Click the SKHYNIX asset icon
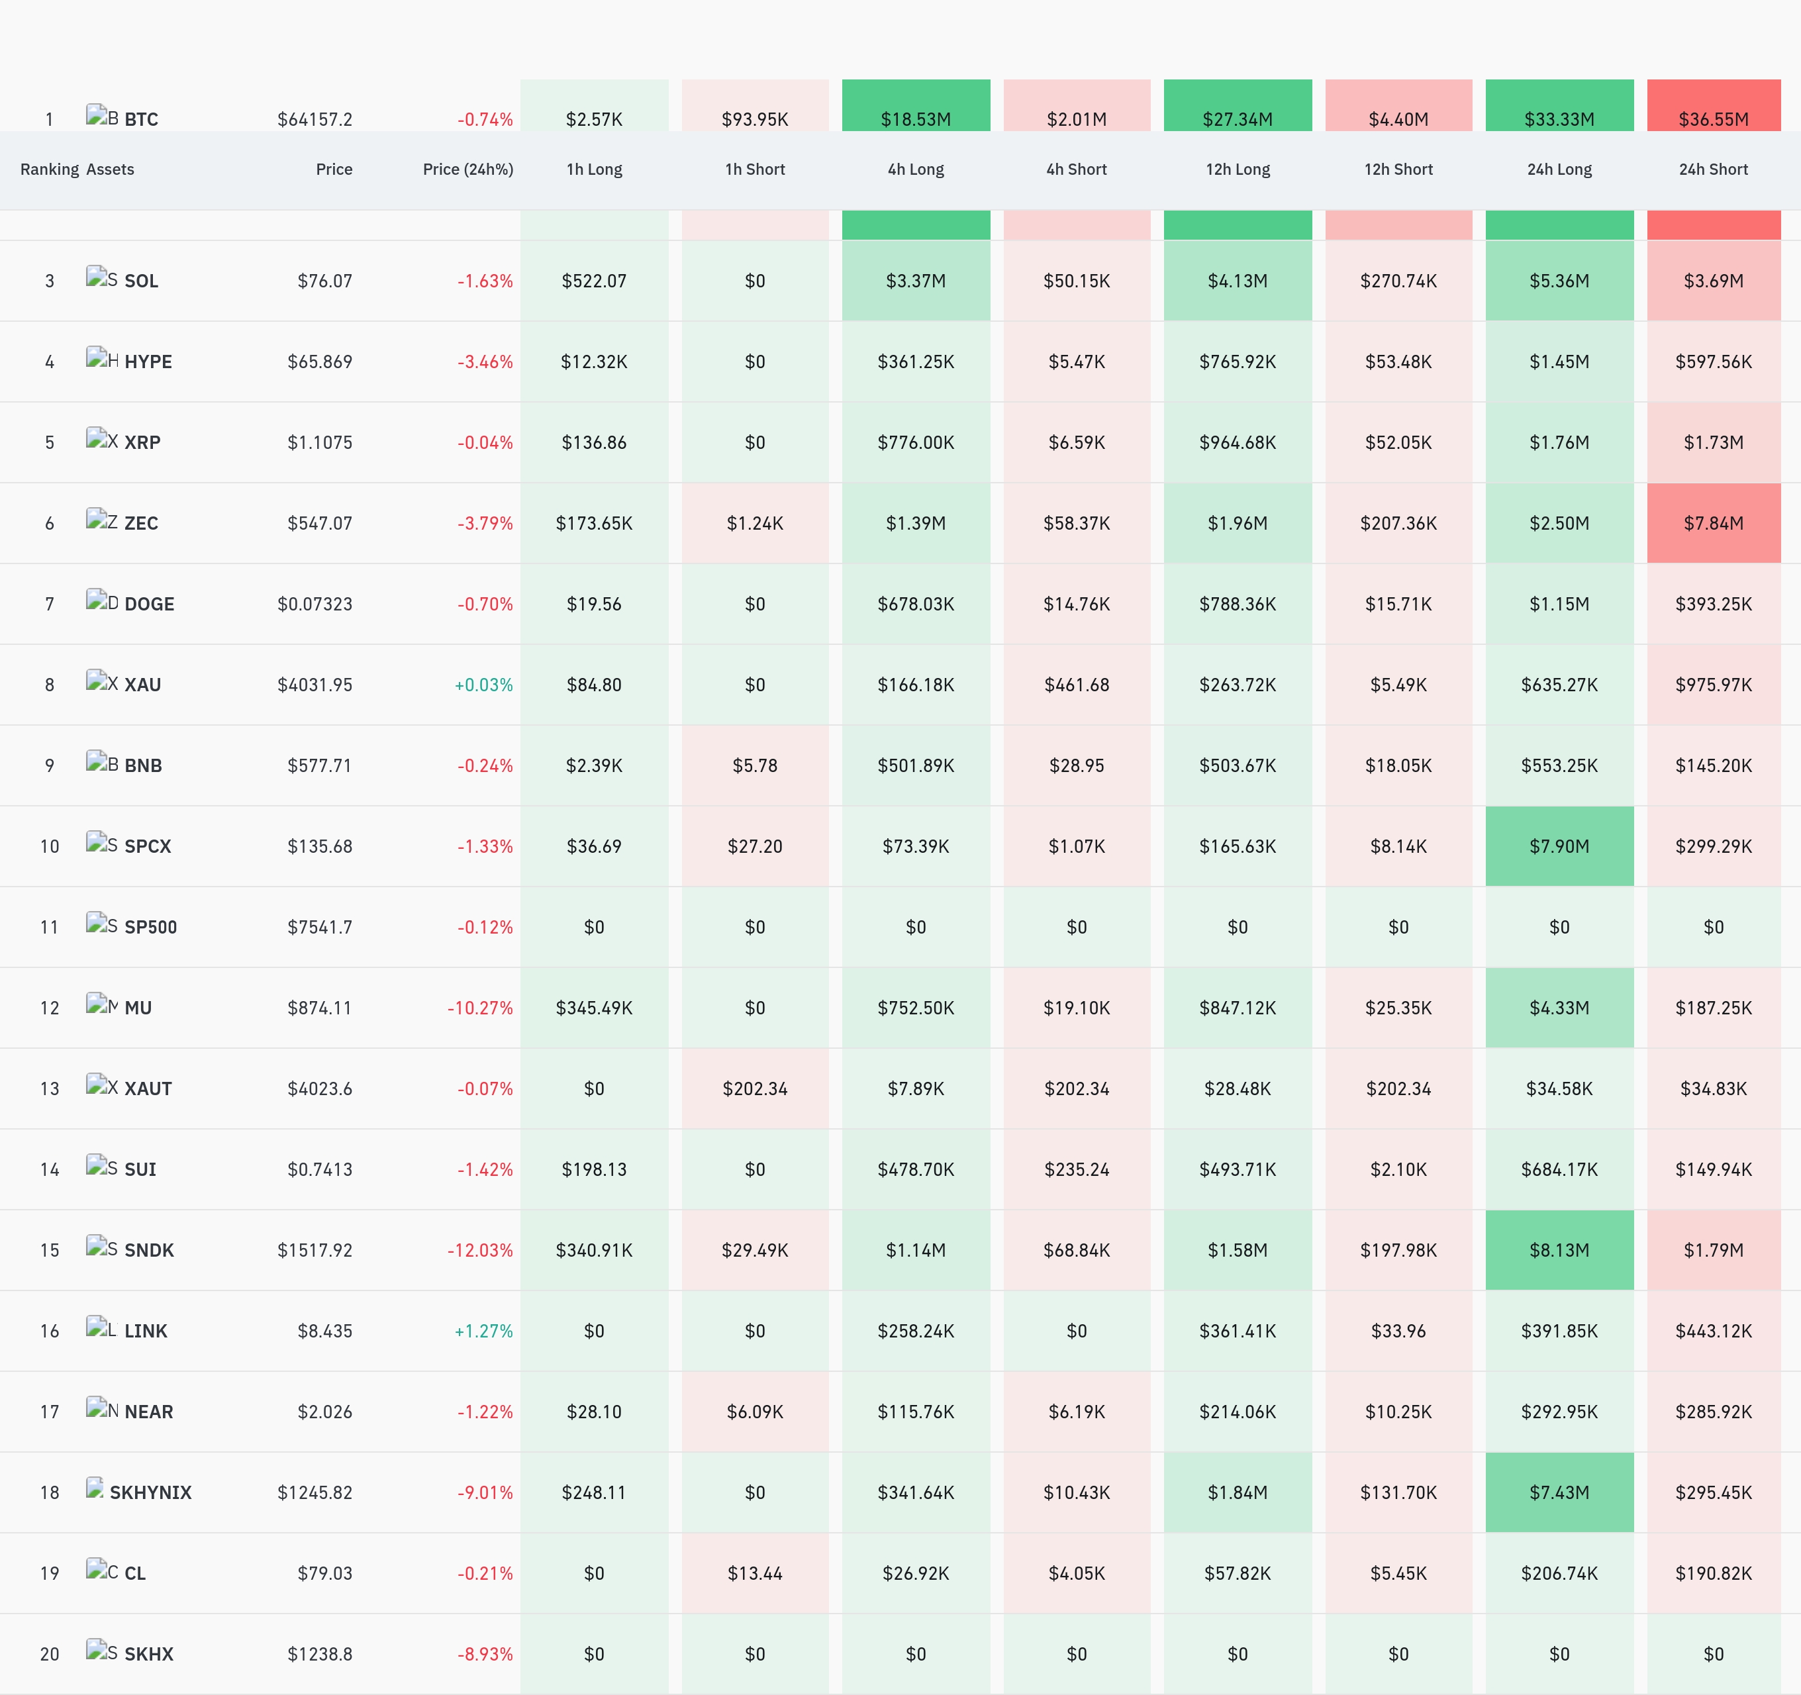This screenshot has width=1801, height=1695. [95, 1488]
